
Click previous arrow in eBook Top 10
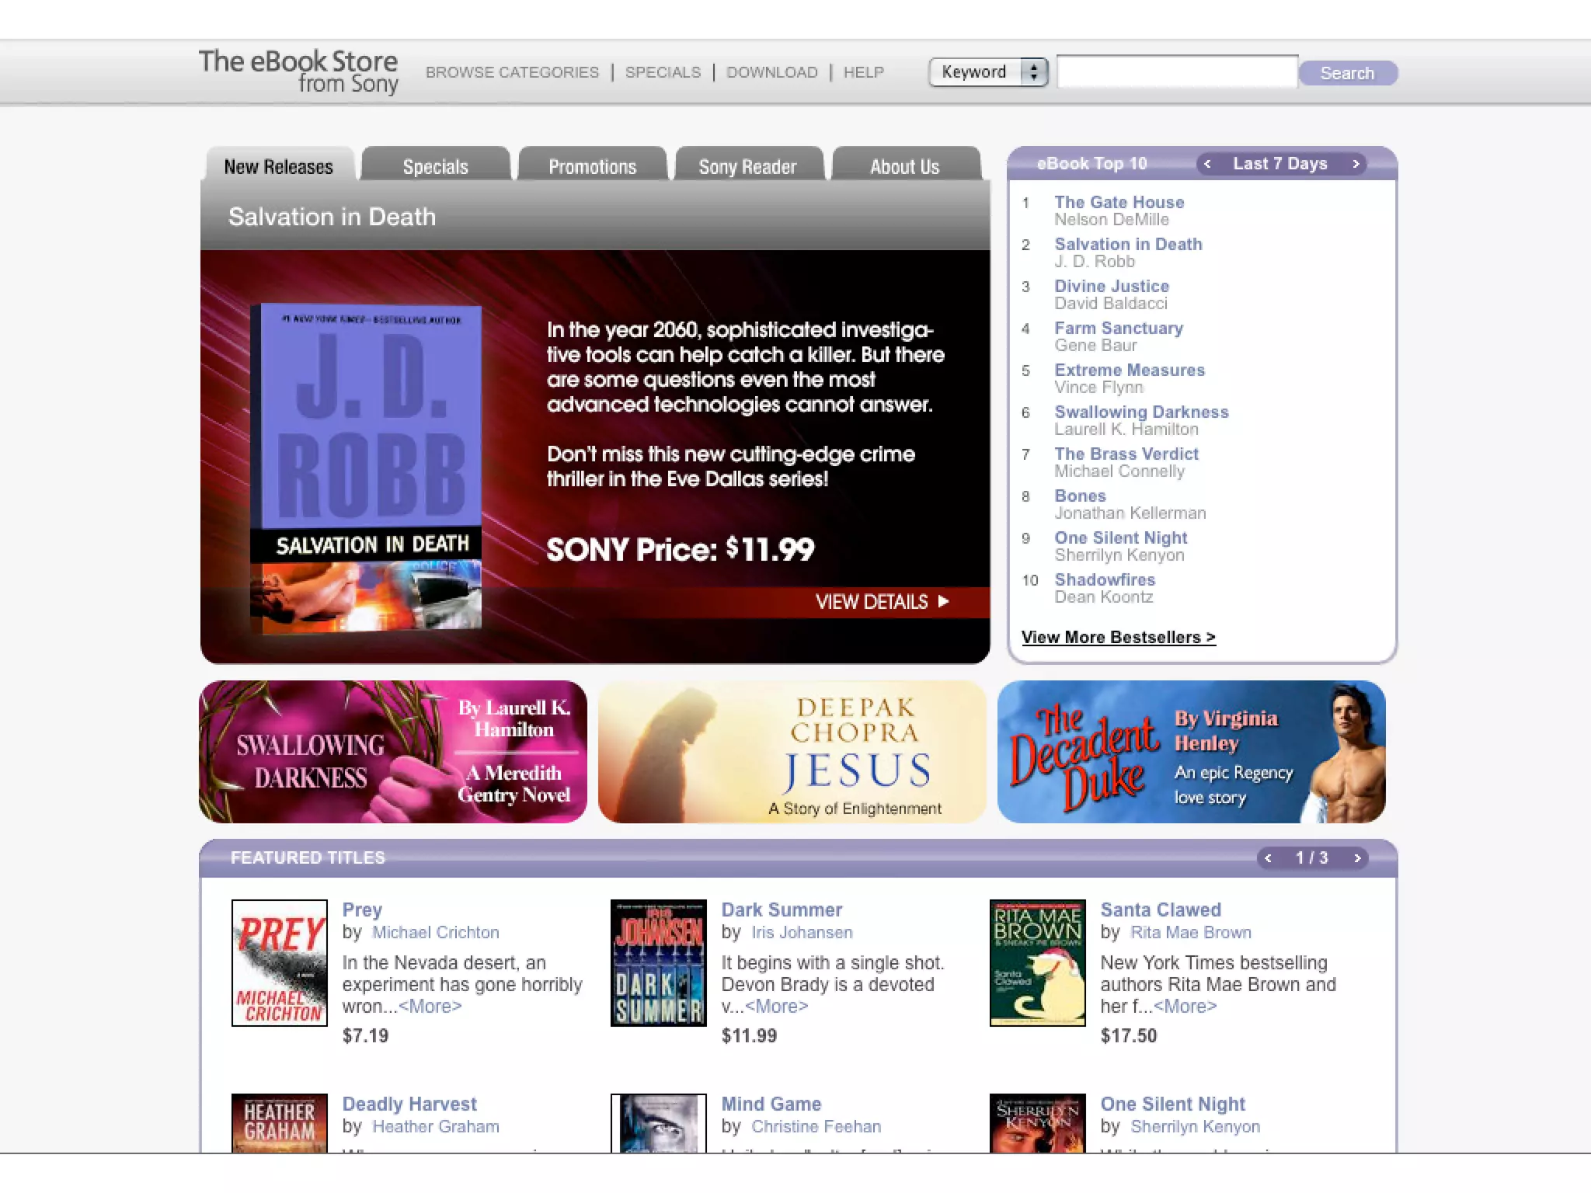click(x=1207, y=164)
